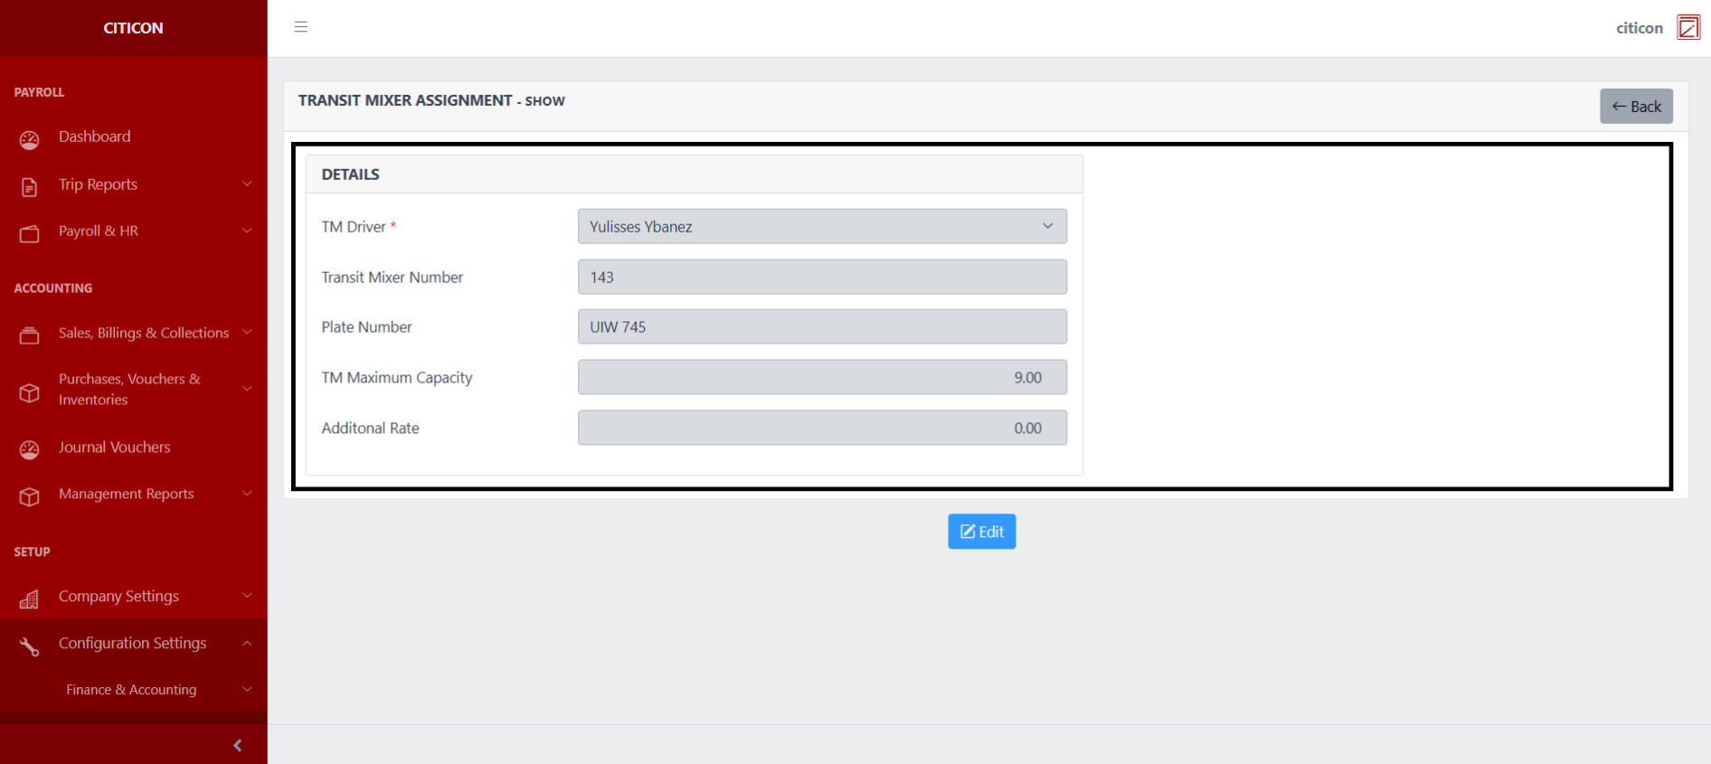Click the Edit button

(981, 532)
